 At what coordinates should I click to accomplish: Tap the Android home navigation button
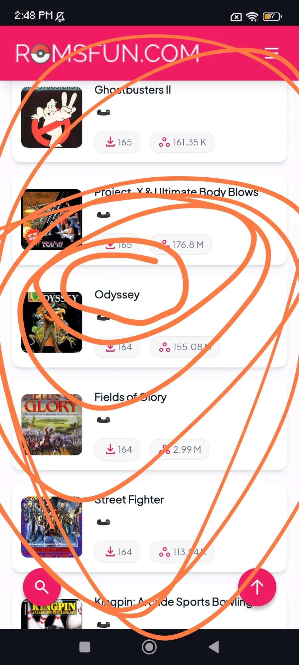[149, 647]
